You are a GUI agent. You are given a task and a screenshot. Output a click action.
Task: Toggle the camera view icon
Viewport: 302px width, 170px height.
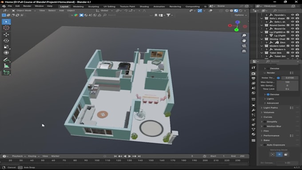(x=244, y=46)
